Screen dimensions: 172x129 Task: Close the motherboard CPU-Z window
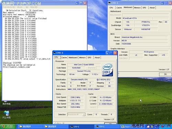170,3
